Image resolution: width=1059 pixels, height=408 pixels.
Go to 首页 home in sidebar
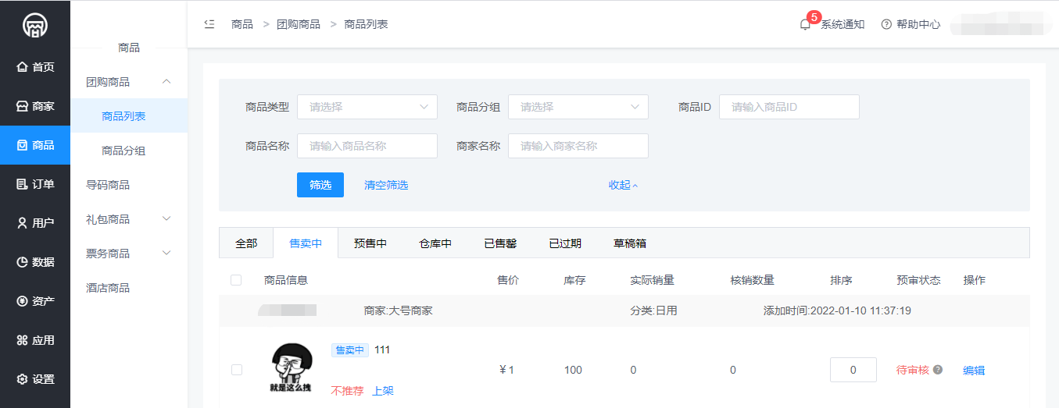(35, 67)
